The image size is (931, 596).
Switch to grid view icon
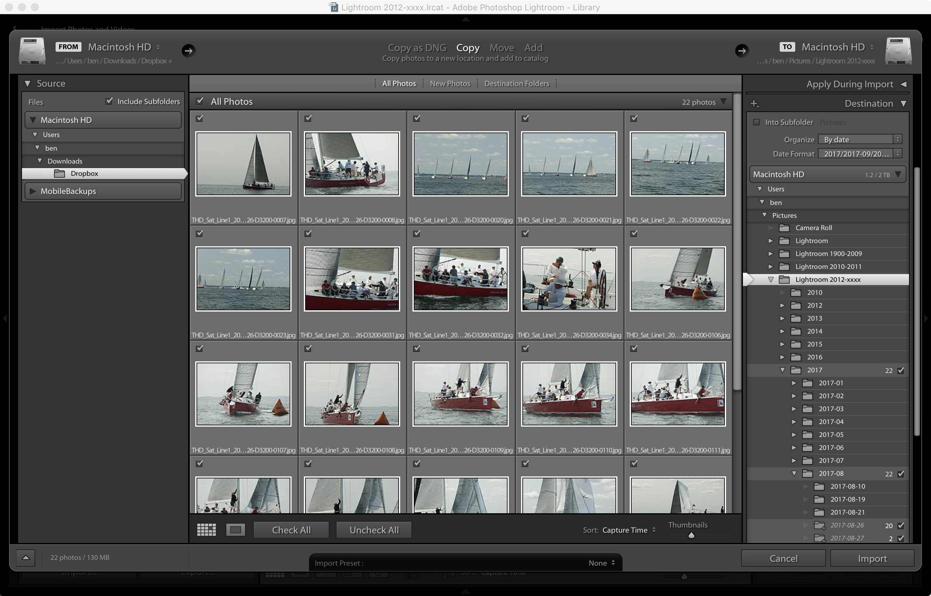[x=206, y=529]
